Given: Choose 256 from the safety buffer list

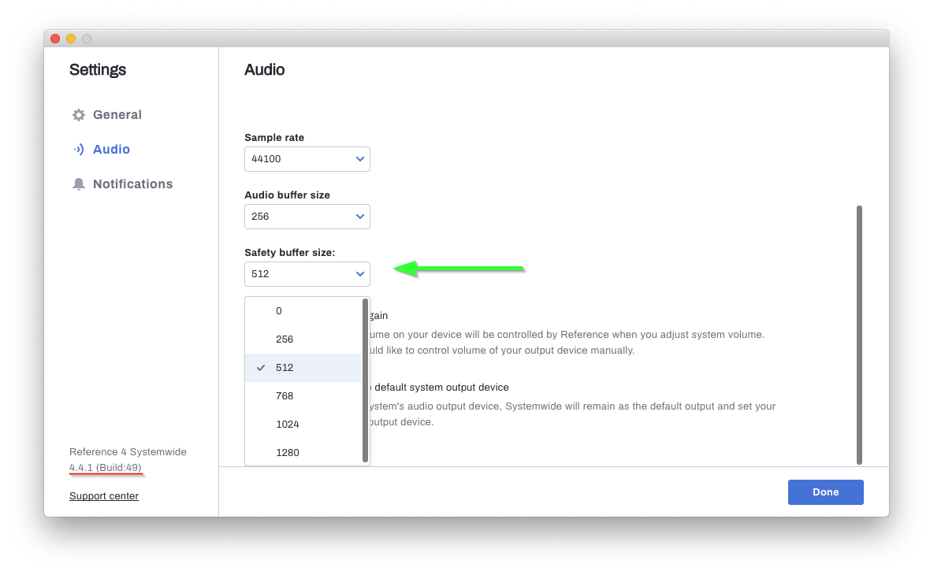Looking at the screenshot, I should (x=303, y=339).
